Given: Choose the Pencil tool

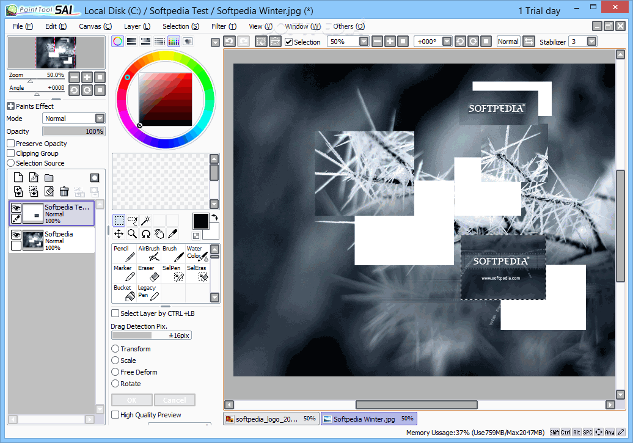Looking at the screenshot, I should 124,254.
